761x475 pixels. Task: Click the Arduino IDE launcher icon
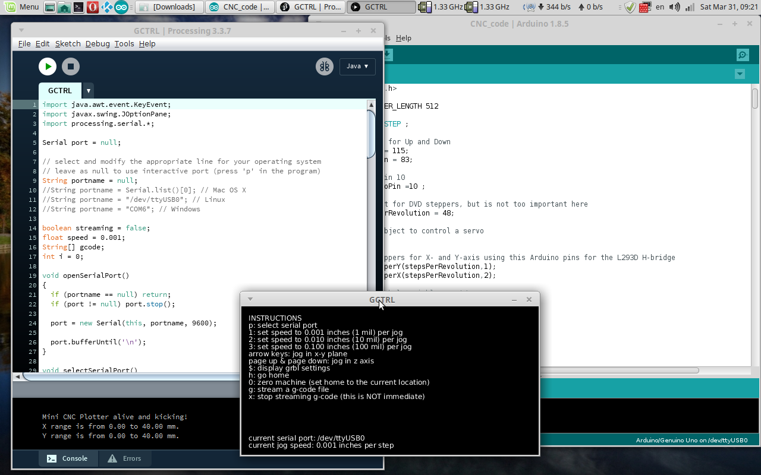tap(121, 7)
